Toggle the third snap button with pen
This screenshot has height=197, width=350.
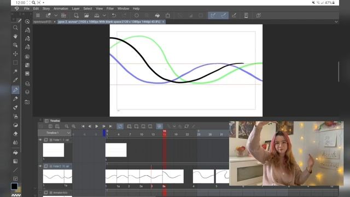pos(234,15)
